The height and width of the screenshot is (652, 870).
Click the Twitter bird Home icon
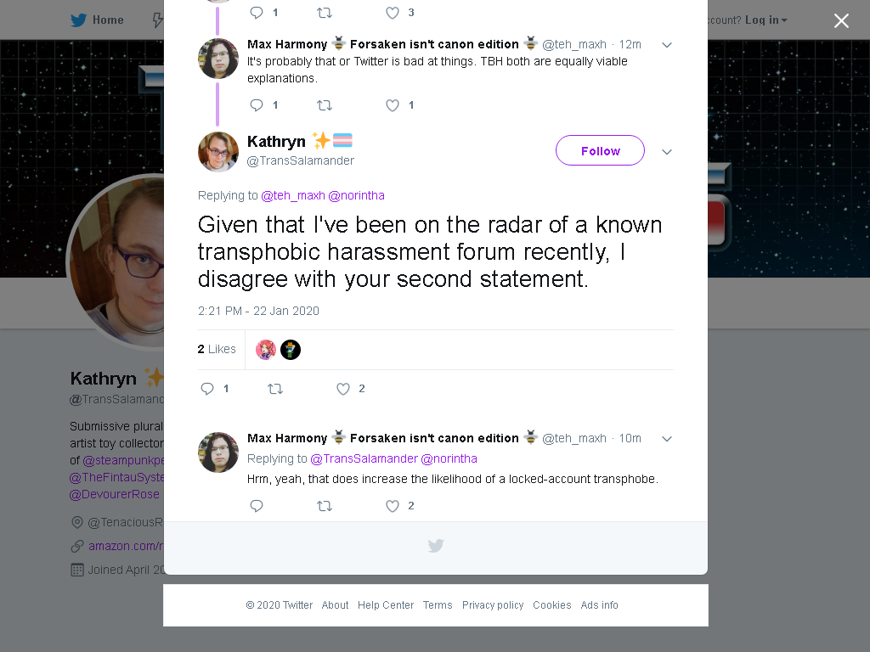[x=79, y=20]
